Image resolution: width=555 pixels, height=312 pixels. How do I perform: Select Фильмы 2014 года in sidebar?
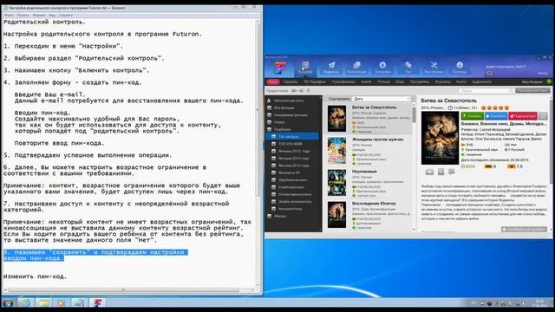pos(294,158)
